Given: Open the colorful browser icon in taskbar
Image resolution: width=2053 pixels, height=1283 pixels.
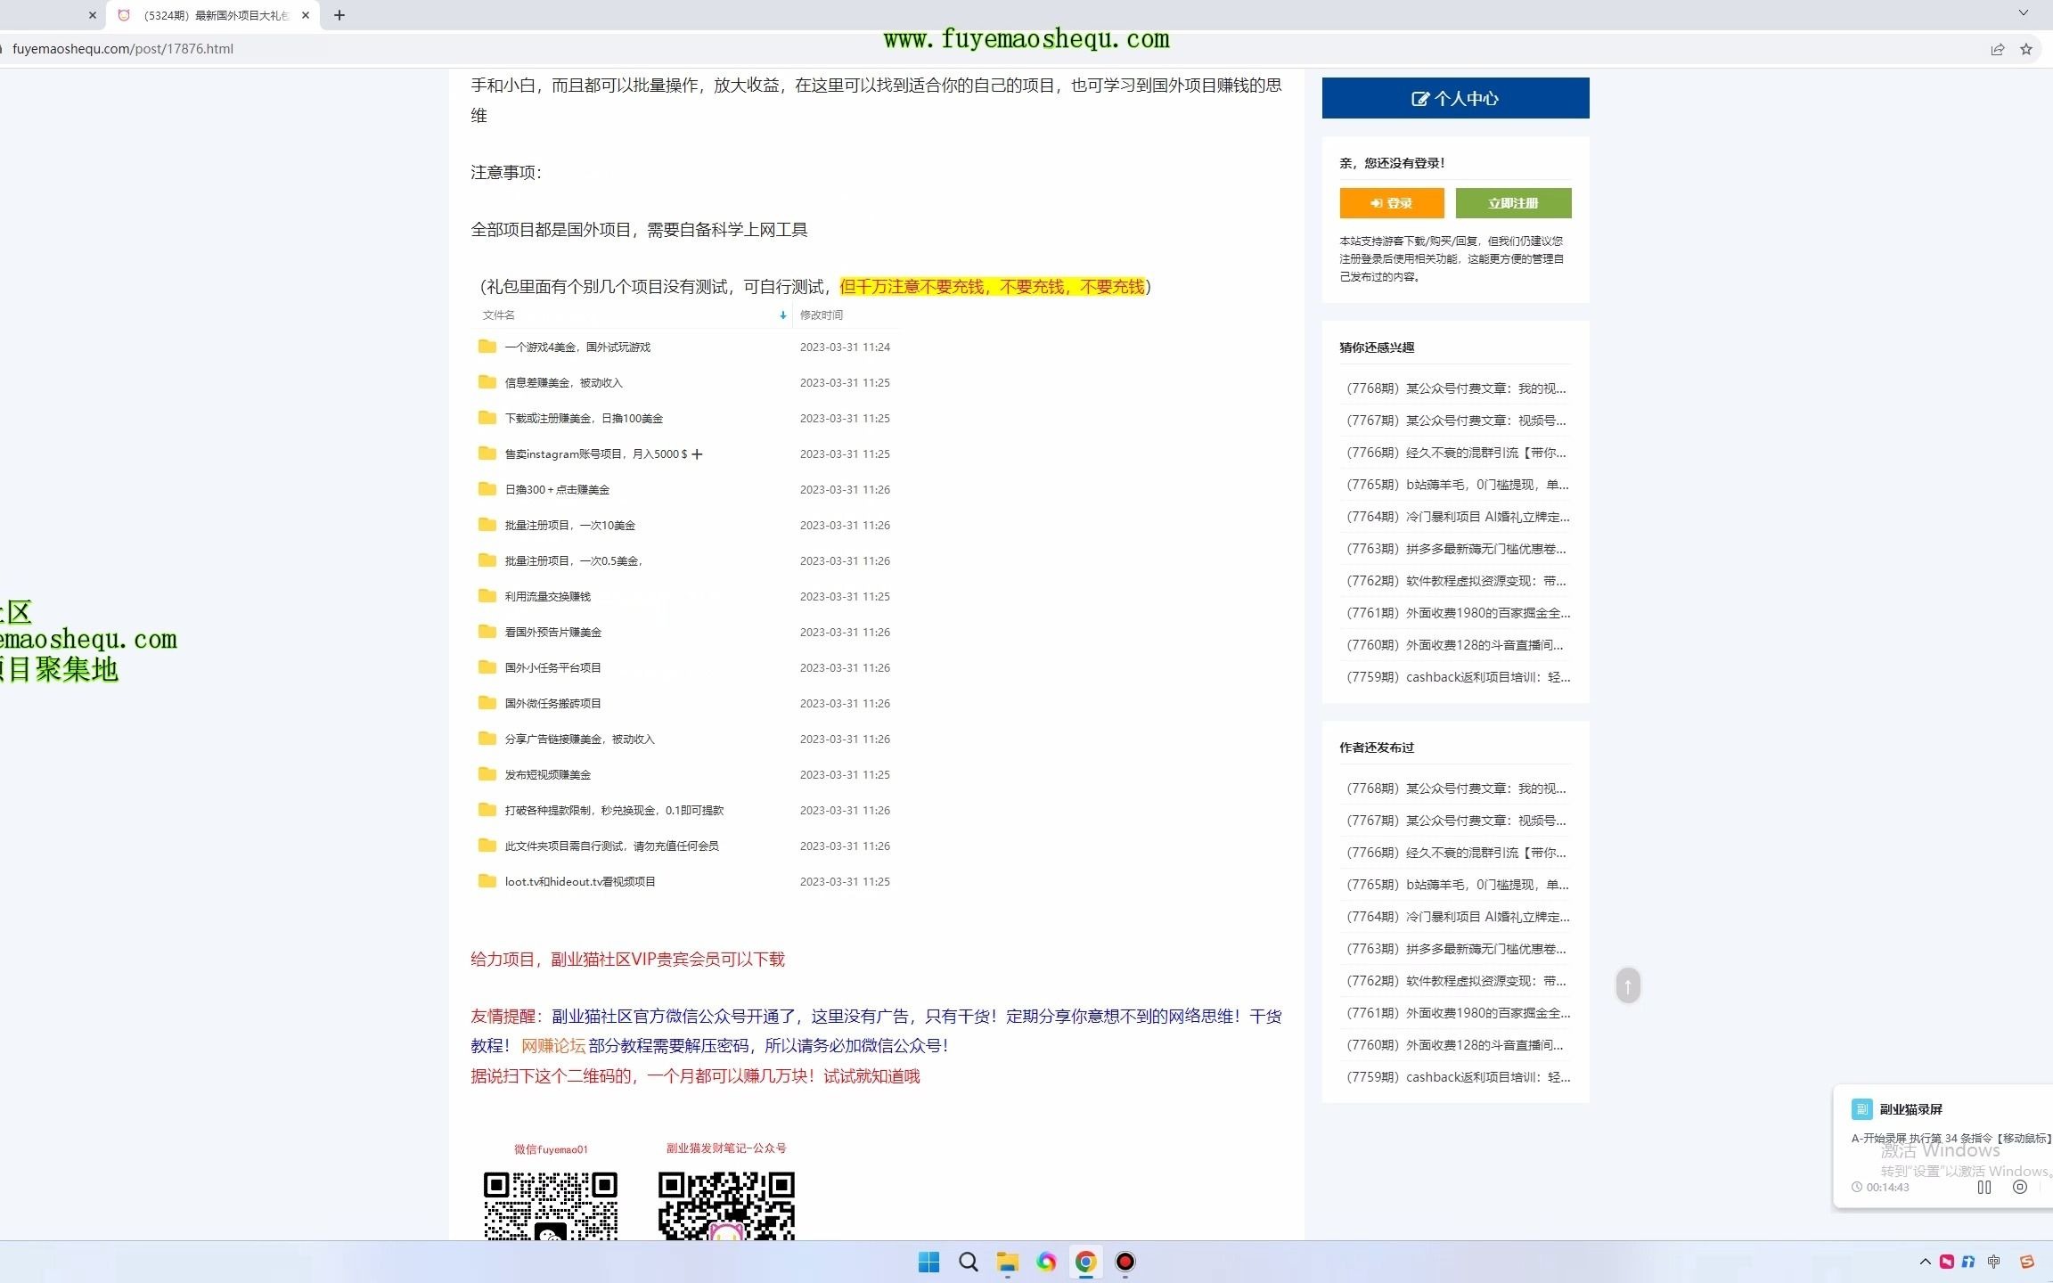Looking at the screenshot, I should 1046,1262.
